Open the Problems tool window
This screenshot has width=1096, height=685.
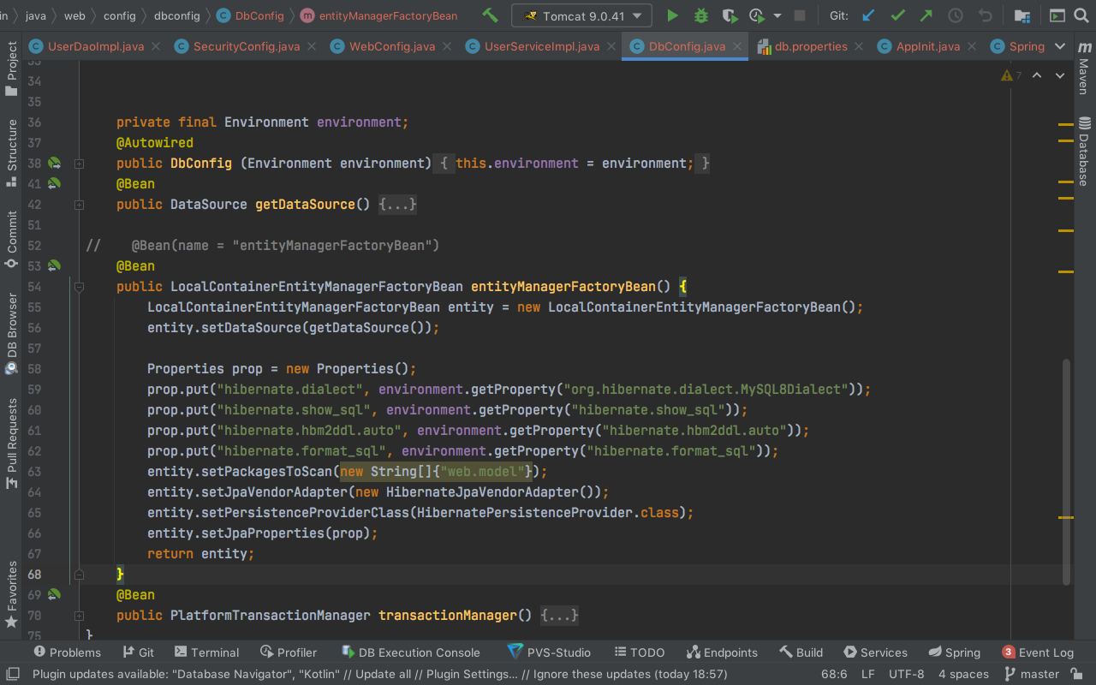[x=67, y=652]
